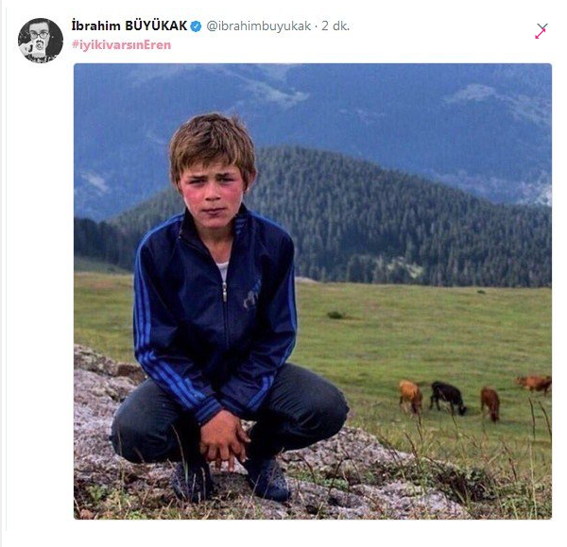567x547 pixels.
Task: Expand the tweet options chevron
Action: click(542, 27)
